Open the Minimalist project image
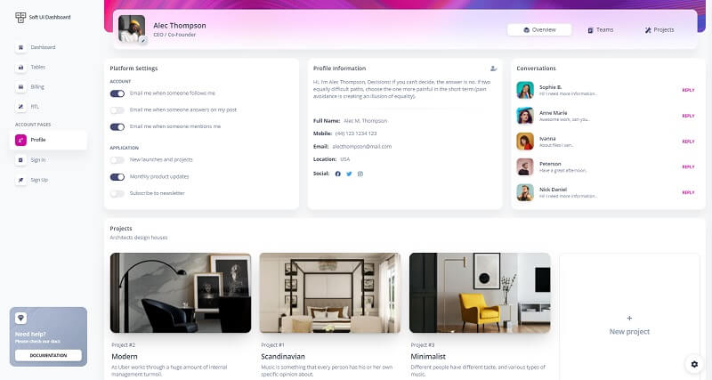Viewport: 712px width, 380px height. click(480, 293)
